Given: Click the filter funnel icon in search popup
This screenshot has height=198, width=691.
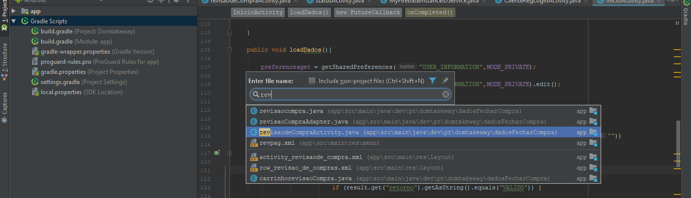Looking at the screenshot, I should click(433, 81).
